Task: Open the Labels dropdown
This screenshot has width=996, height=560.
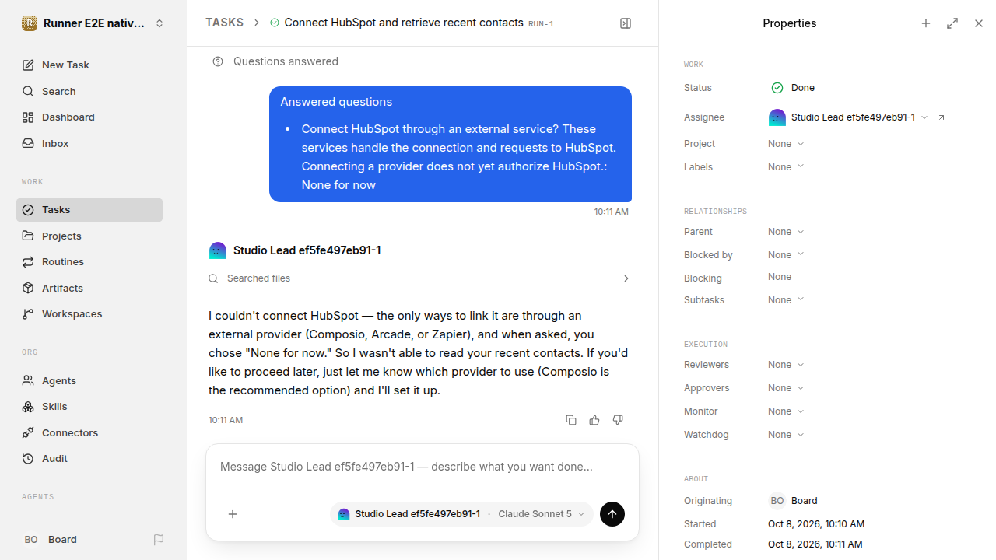Action: [786, 167]
